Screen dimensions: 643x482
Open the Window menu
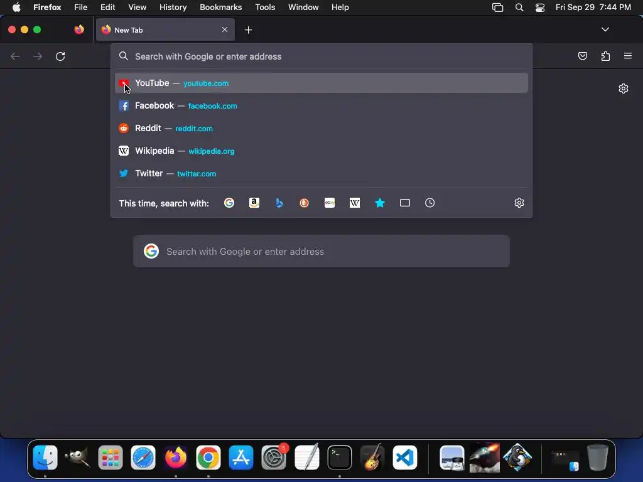point(303,8)
